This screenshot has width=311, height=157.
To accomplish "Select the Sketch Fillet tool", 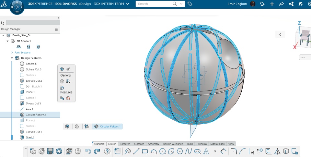I will coord(234,151).
